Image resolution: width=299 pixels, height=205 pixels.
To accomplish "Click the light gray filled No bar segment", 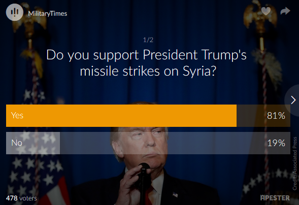I will [x=33, y=143].
